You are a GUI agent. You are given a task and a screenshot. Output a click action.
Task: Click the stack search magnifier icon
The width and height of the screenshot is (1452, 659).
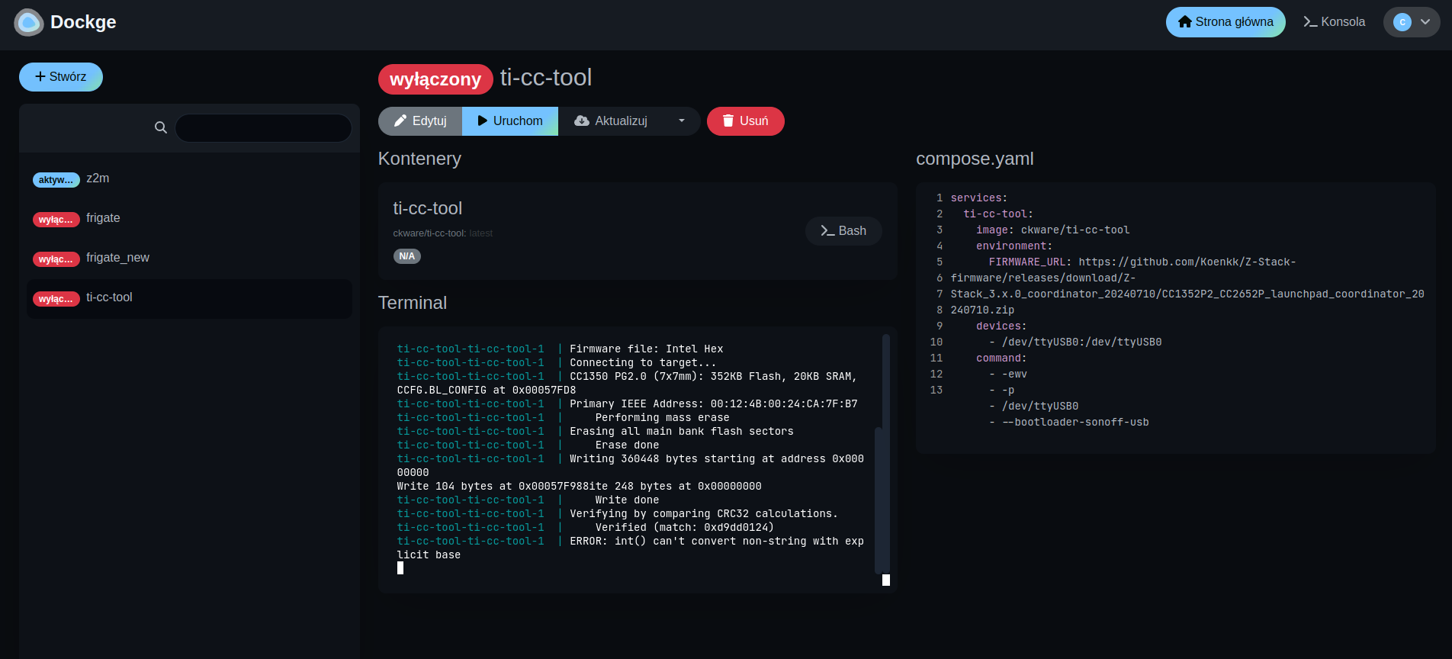161,127
